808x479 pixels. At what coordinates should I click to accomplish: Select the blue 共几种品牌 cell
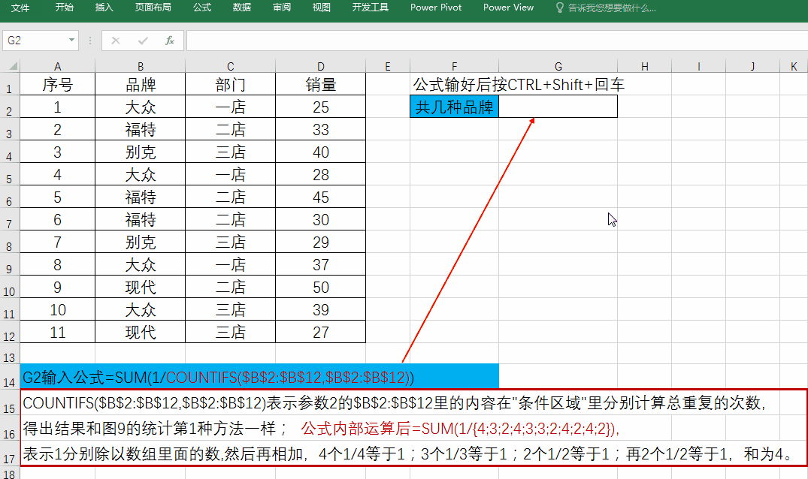(454, 107)
